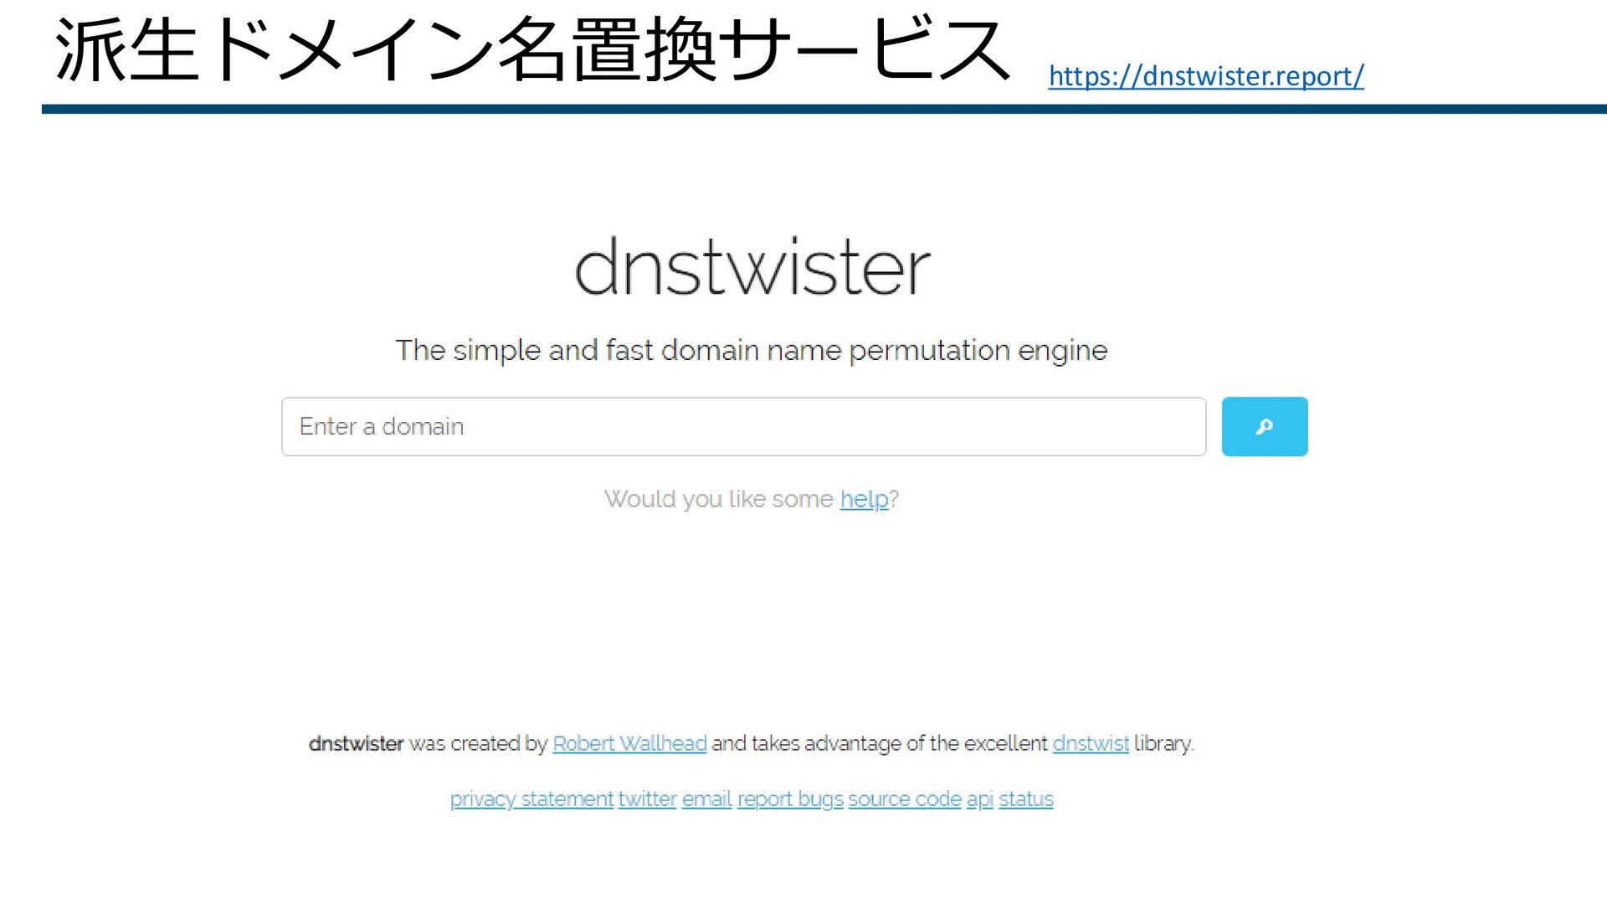1607x904 pixels.
Task: Visit the Robert Wallhead link
Action: [629, 743]
